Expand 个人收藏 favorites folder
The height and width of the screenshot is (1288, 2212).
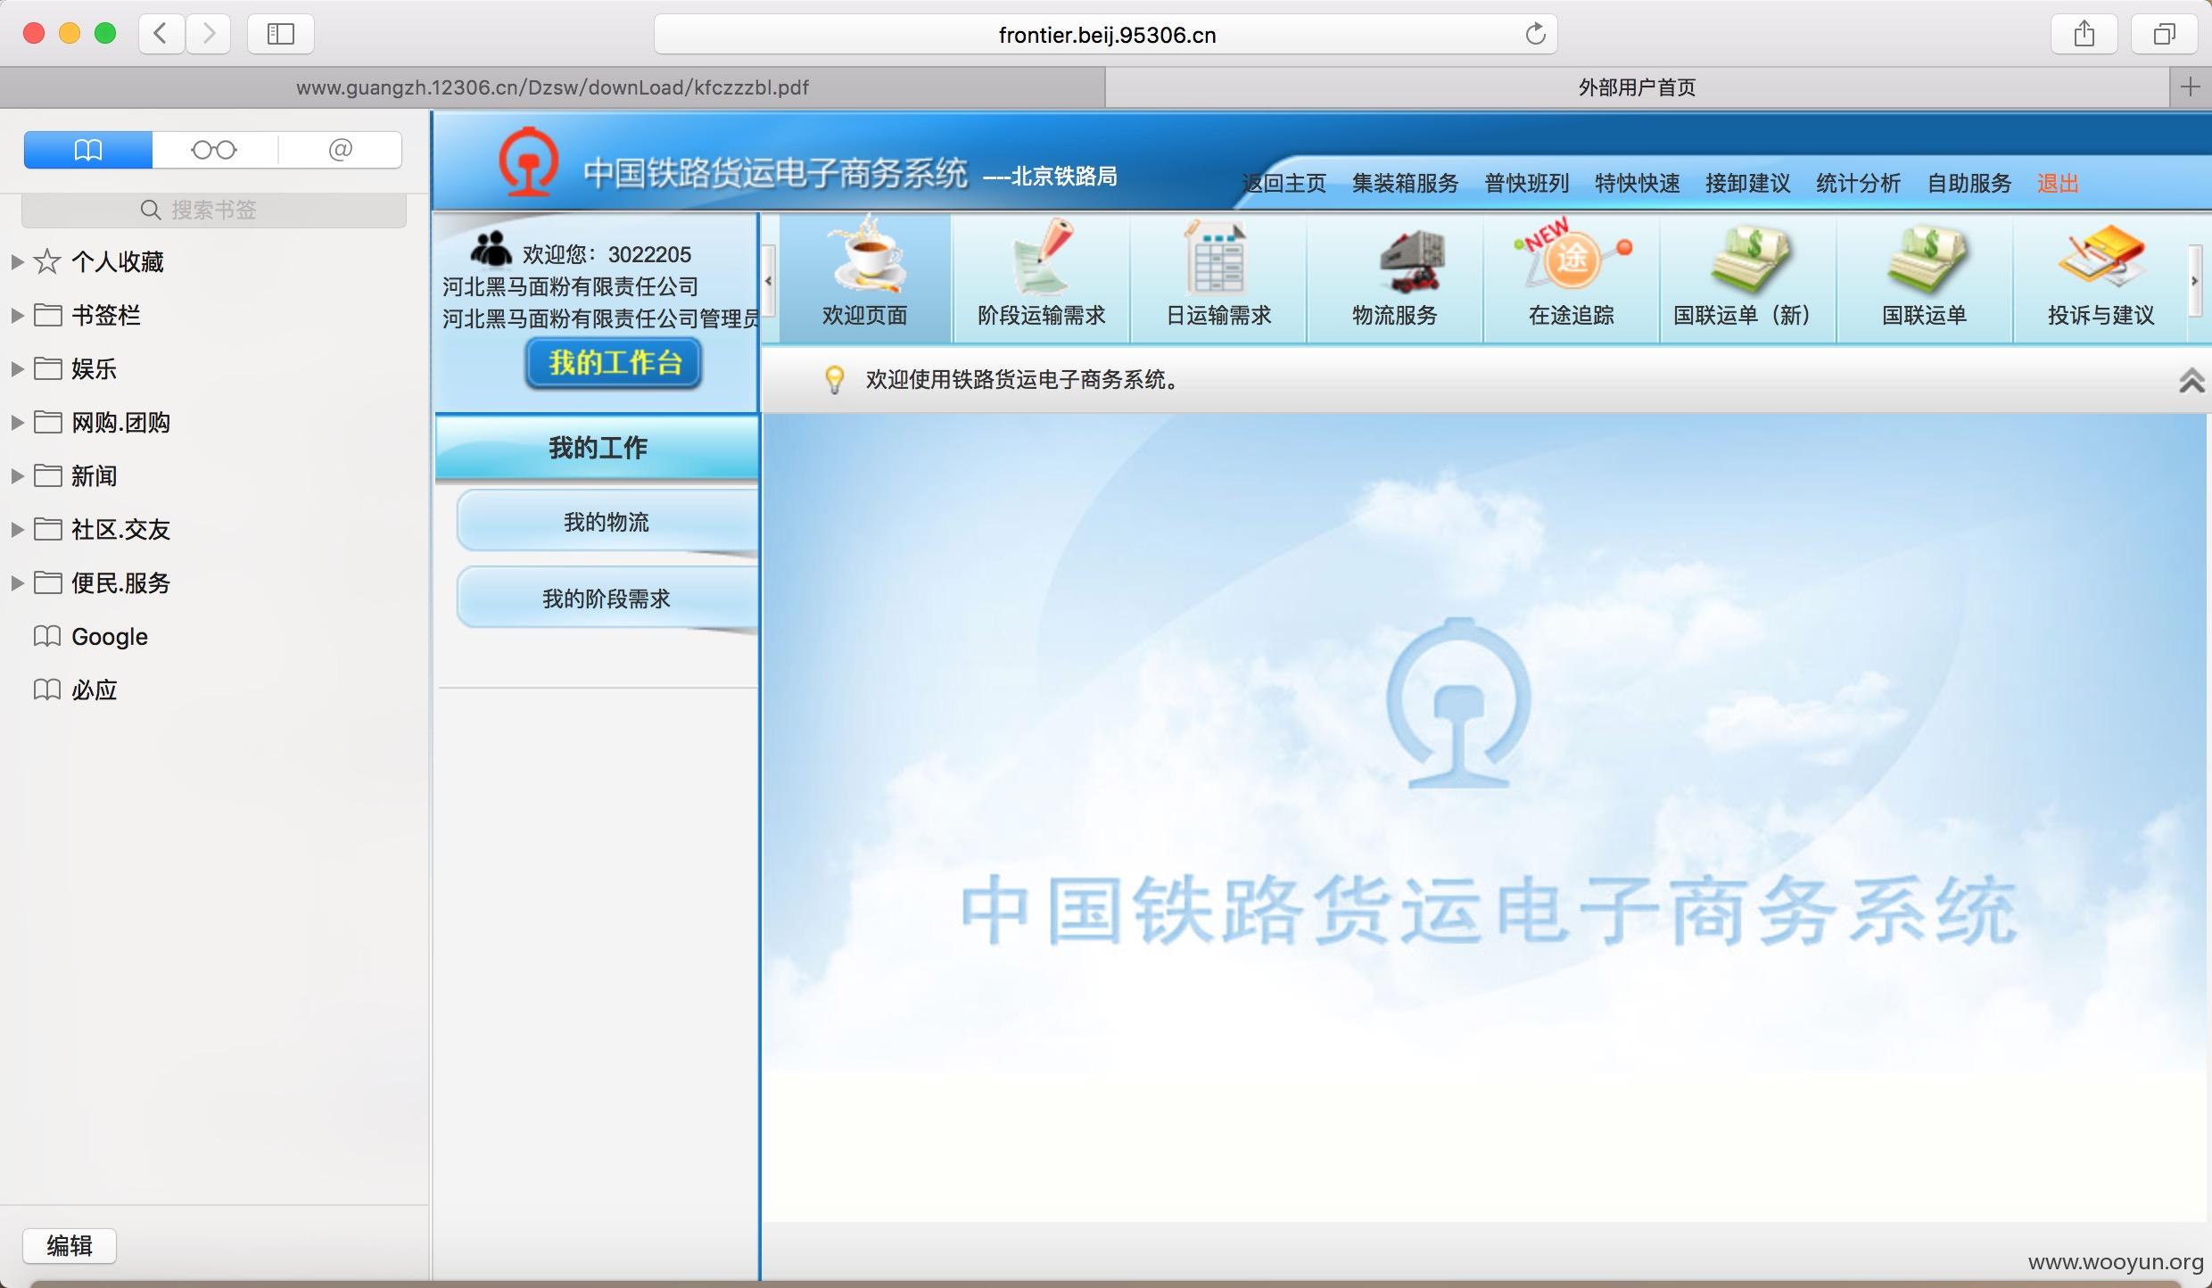pos(16,261)
